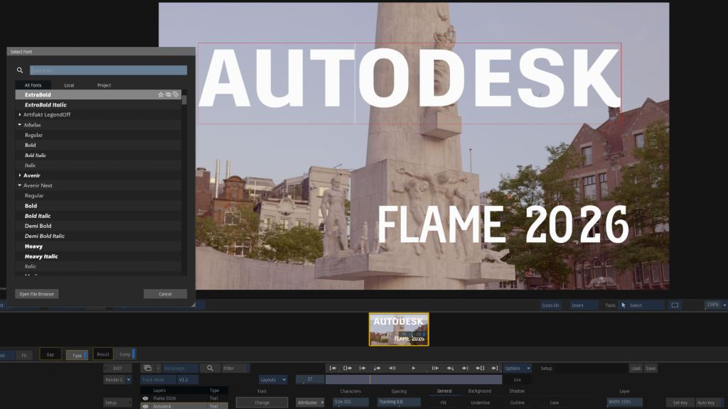
Task: Toggle the Icons On button
Action: click(x=551, y=305)
